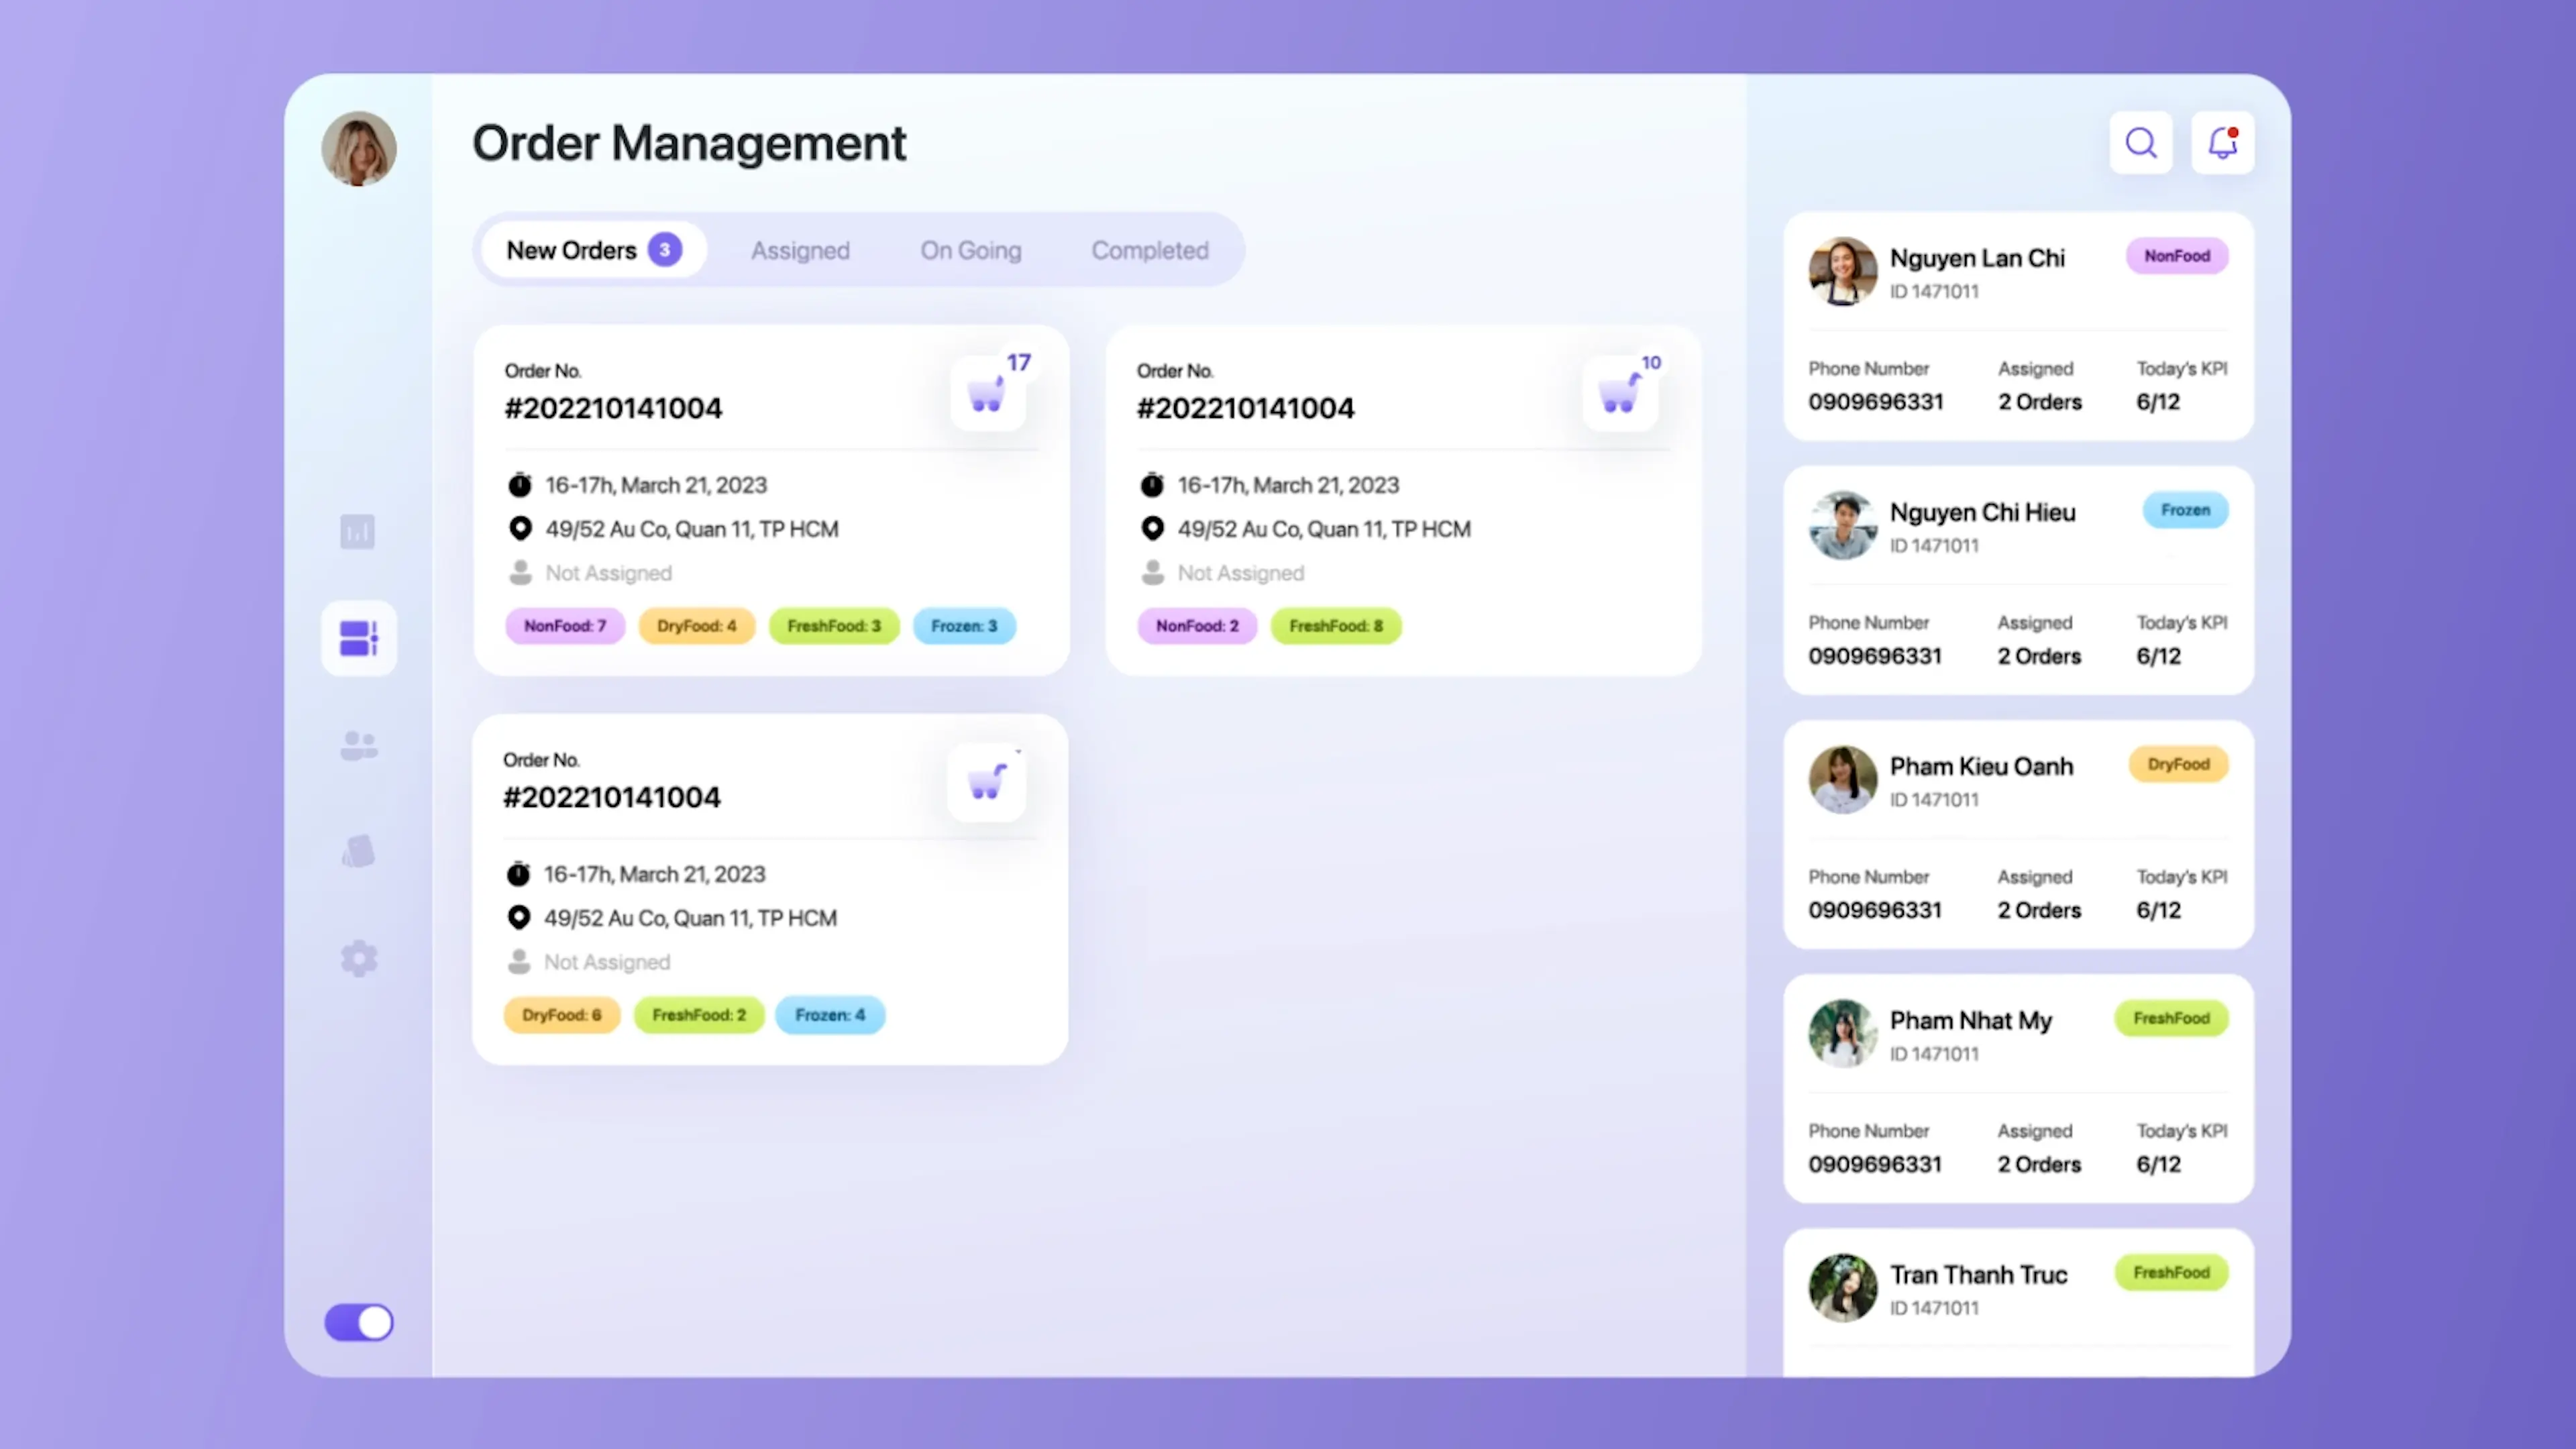2576x1449 pixels.
Task: Click the name Tran Thanh Truc
Action: [x=1978, y=1274]
